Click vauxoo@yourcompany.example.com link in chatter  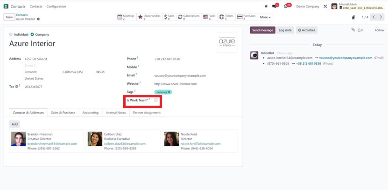click(x=346, y=58)
